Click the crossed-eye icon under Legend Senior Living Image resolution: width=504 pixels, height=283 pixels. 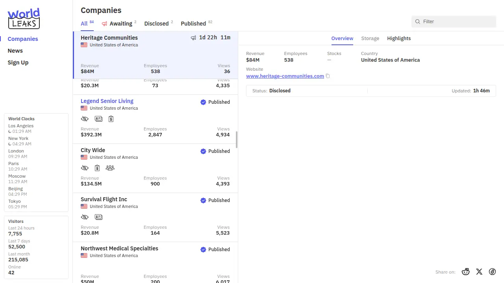[x=85, y=119]
